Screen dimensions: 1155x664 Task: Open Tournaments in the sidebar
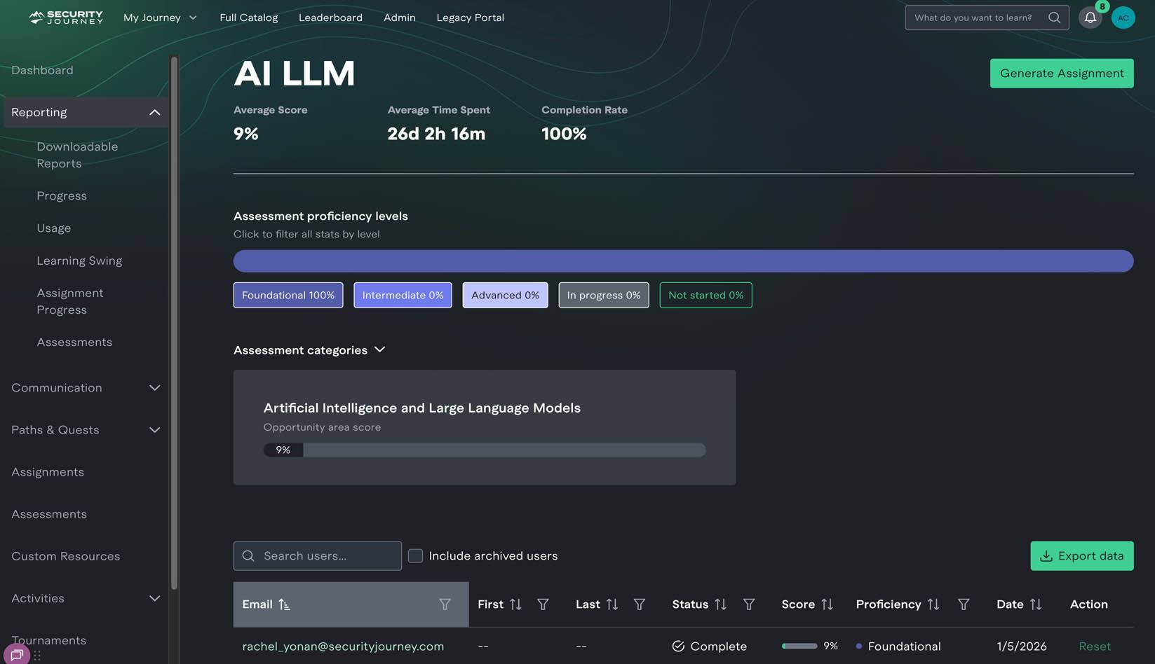[x=48, y=640]
